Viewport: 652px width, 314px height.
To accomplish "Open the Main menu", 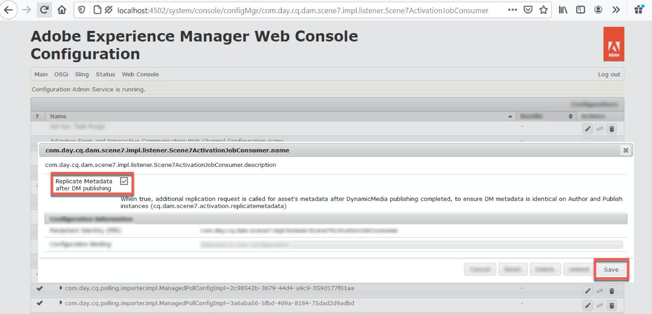I will [x=41, y=74].
